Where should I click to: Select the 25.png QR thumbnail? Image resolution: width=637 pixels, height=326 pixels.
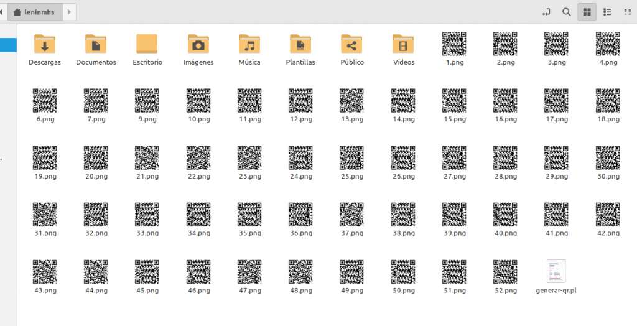(352, 158)
